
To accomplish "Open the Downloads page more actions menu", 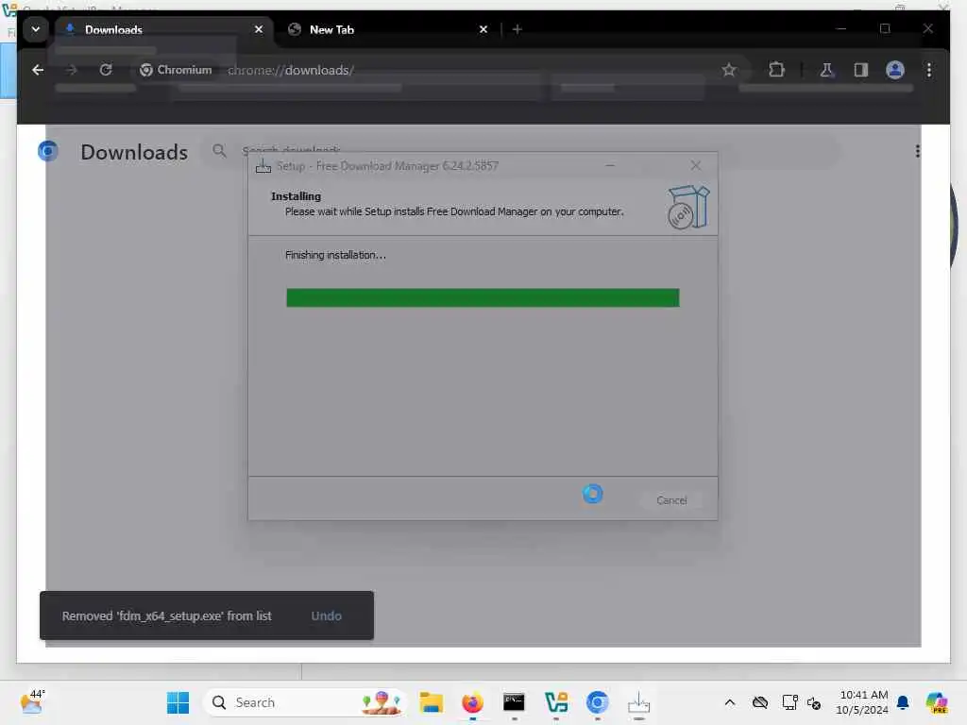I will [918, 151].
